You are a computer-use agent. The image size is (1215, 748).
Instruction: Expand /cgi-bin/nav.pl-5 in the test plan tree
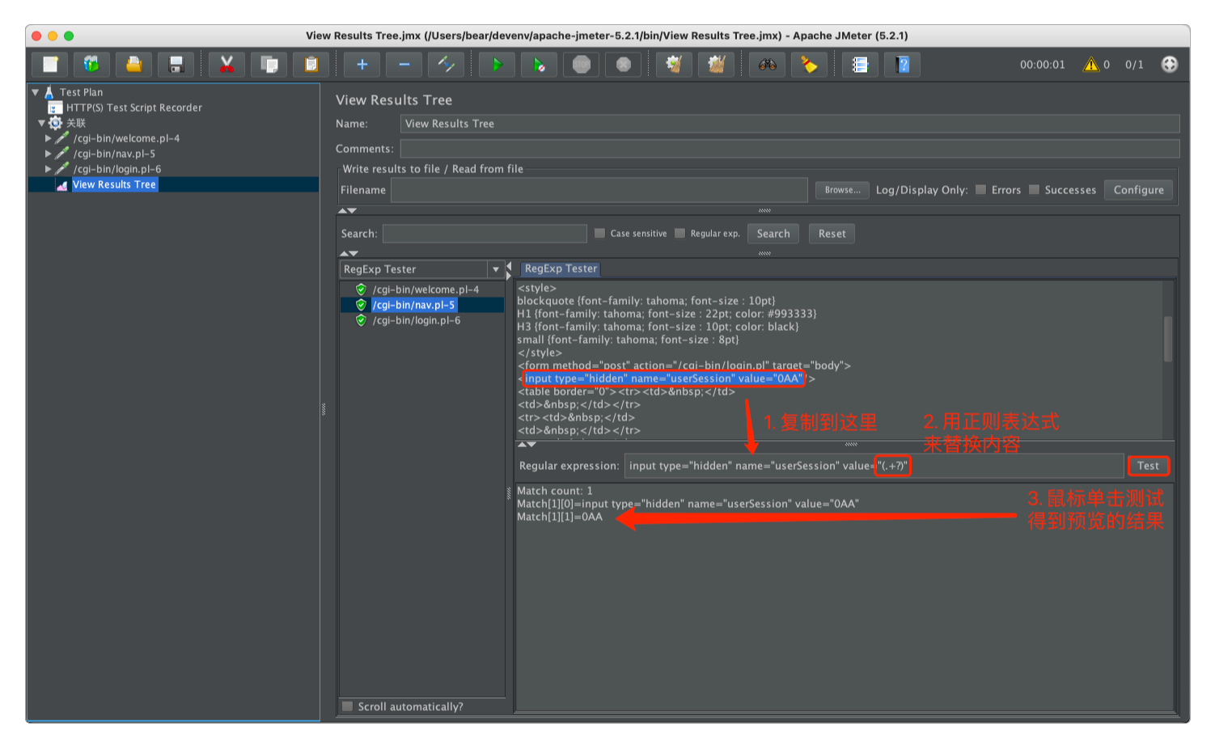point(49,154)
